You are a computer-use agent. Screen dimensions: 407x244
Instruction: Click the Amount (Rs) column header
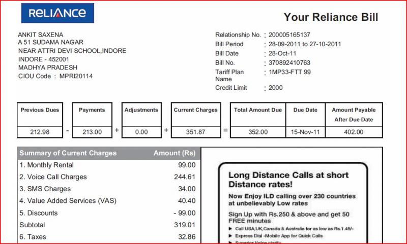(175, 153)
